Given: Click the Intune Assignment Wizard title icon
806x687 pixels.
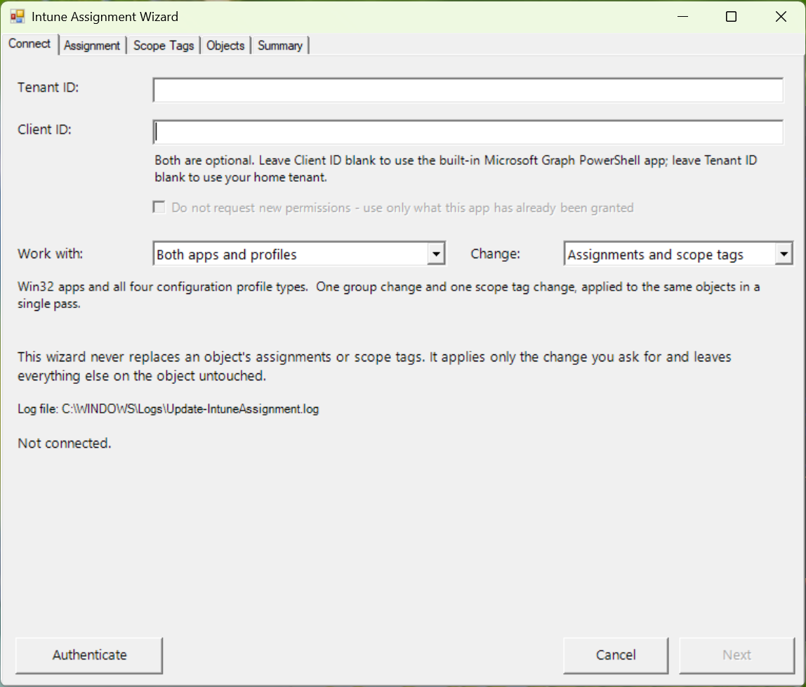Looking at the screenshot, I should [18, 16].
